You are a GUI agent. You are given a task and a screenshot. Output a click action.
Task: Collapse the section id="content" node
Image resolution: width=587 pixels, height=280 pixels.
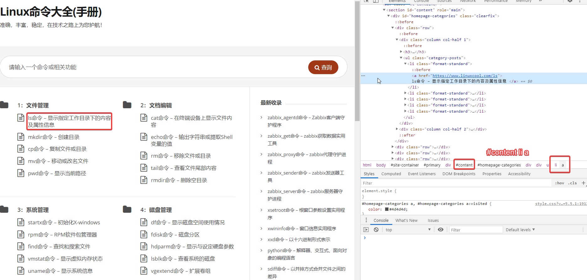click(384, 10)
